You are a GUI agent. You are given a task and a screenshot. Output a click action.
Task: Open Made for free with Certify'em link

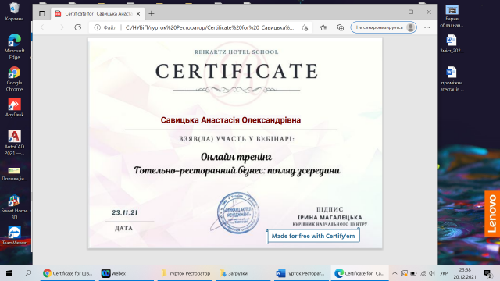tap(312, 236)
